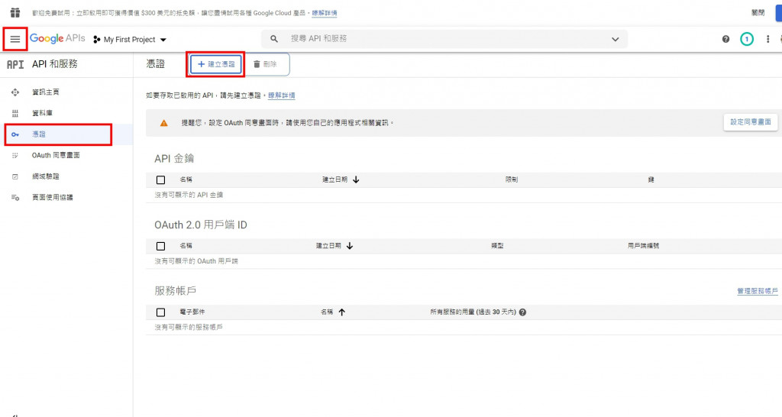Open the three-dot more options menu
Screen dimensions: 782x417
[x=767, y=39]
